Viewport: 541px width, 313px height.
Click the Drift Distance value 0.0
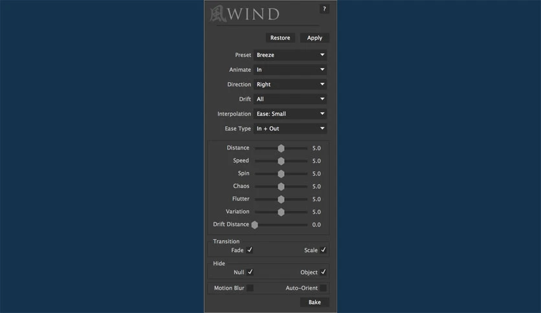tap(316, 225)
